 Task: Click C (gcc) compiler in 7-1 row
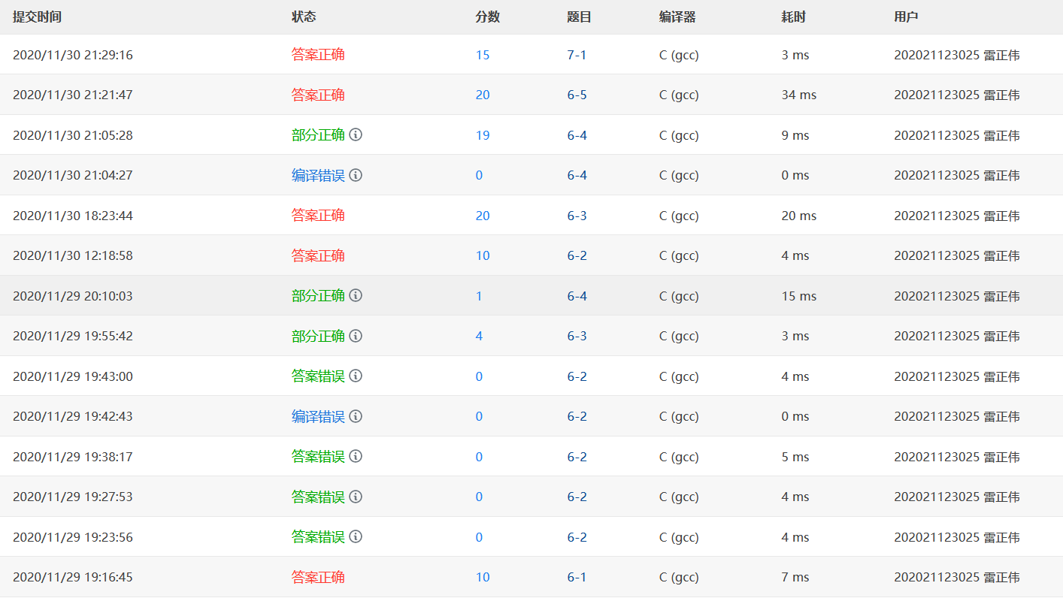[679, 55]
